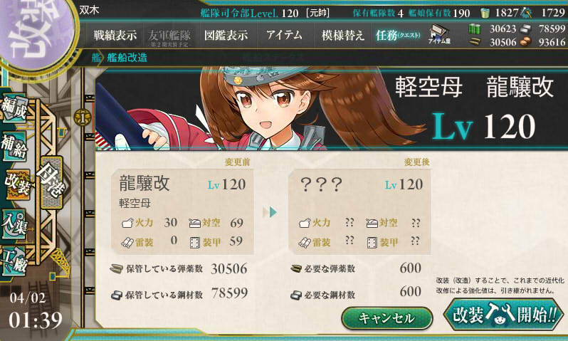The image size is (568, 341).
Task: Open the 編成 fleet composition icon
Action: point(14,108)
